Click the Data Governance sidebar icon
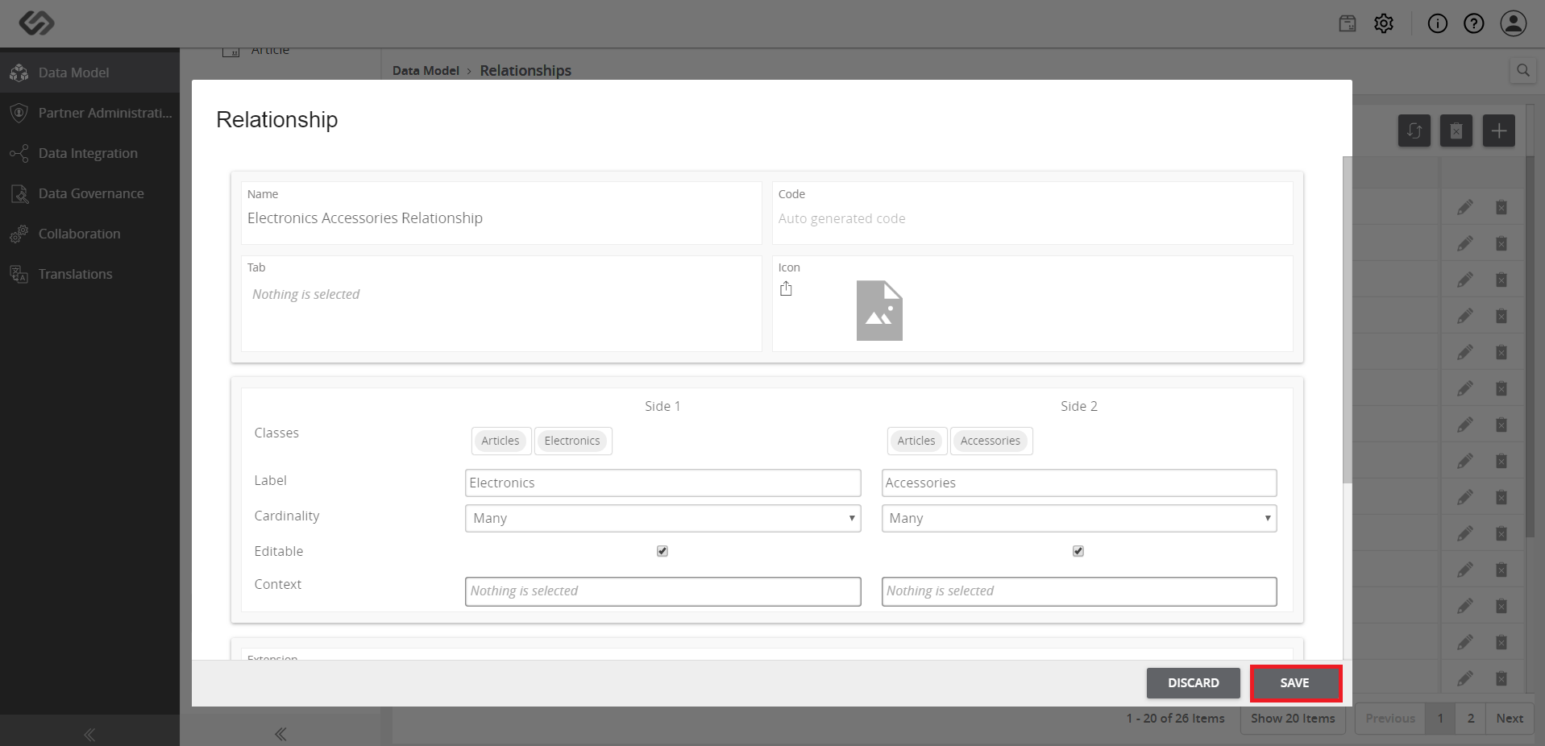 (x=19, y=193)
